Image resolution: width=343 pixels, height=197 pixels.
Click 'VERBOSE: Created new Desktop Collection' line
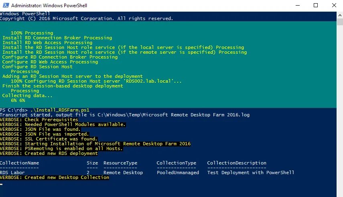[55, 177]
